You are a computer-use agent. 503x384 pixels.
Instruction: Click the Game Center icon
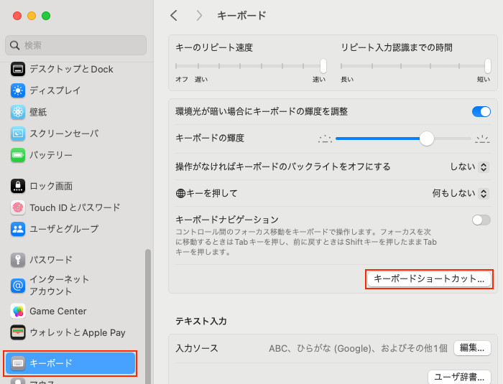point(18,311)
